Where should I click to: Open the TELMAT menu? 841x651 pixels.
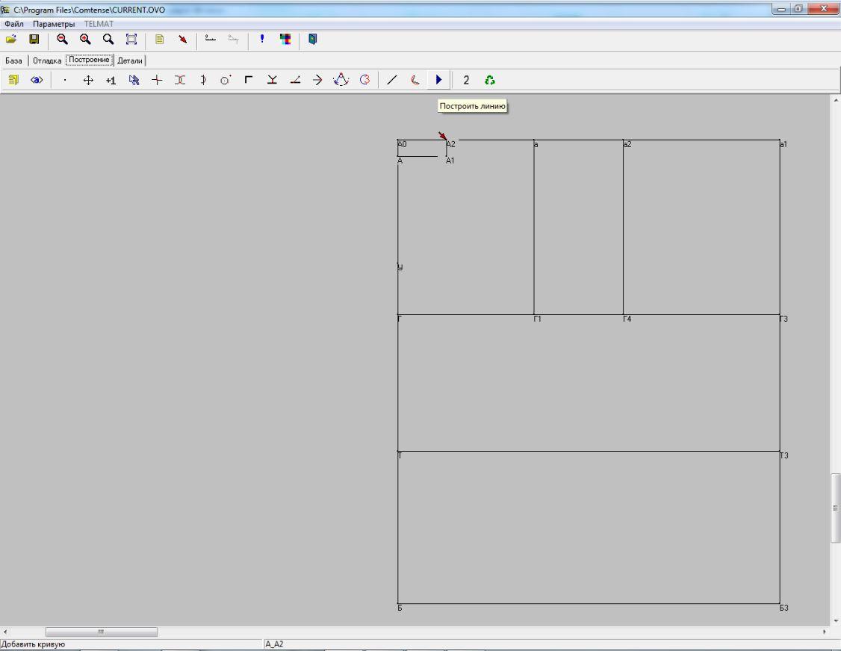tap(99, 24)
